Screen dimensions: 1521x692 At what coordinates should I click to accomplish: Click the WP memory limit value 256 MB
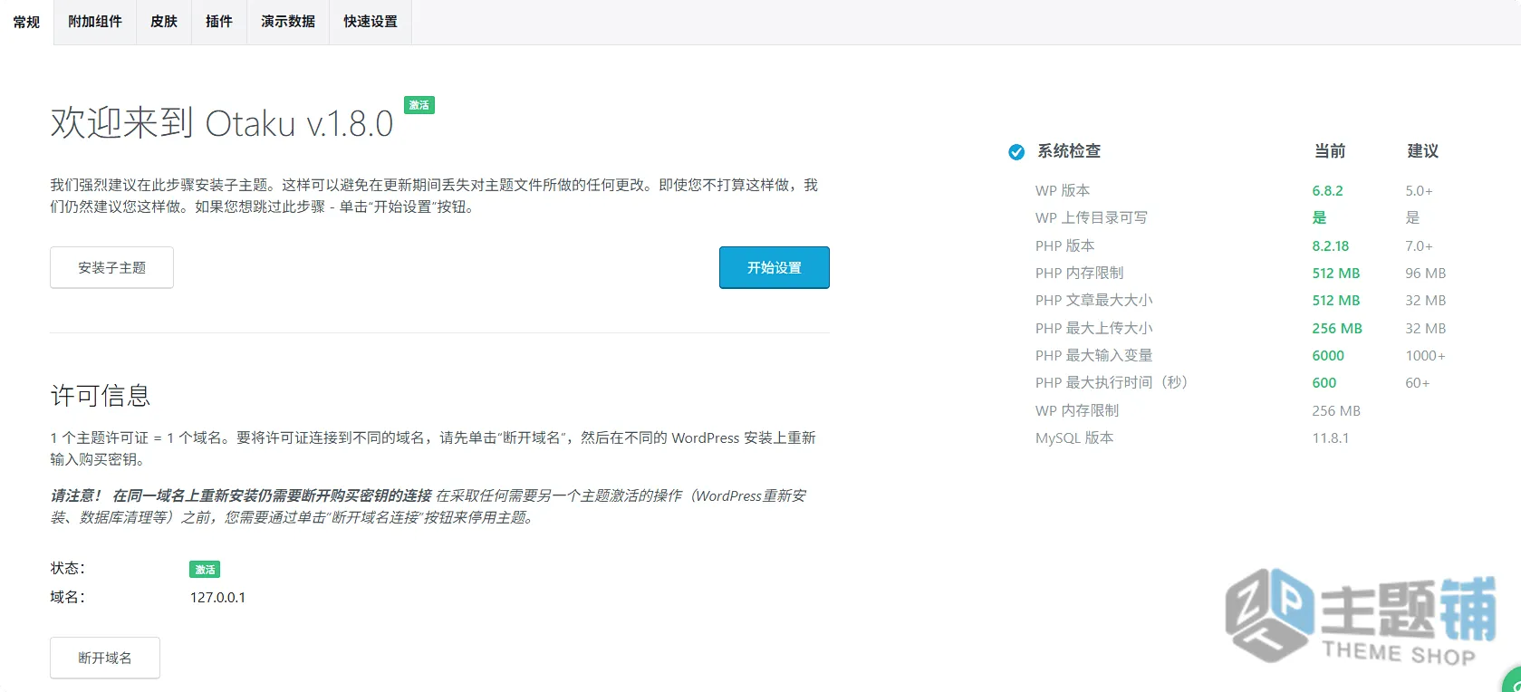point(1336,410)
